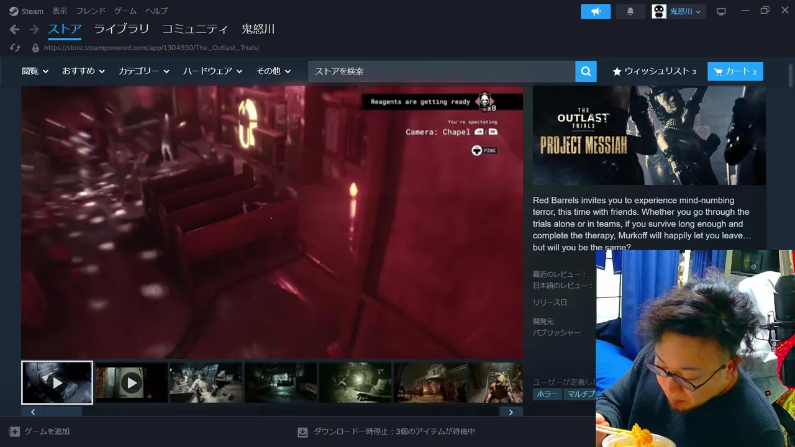795x447 pixels.
Task: Select the seventh media thumbnail
Action: [496, 382]
